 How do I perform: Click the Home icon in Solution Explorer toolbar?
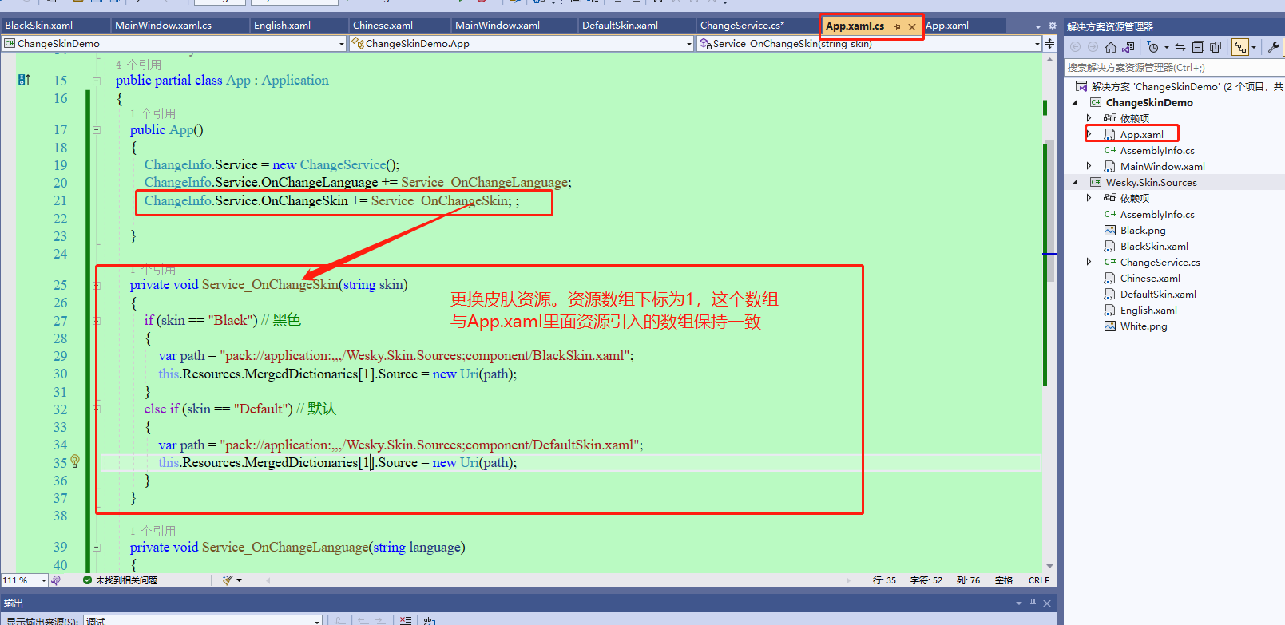(1110, 47)
